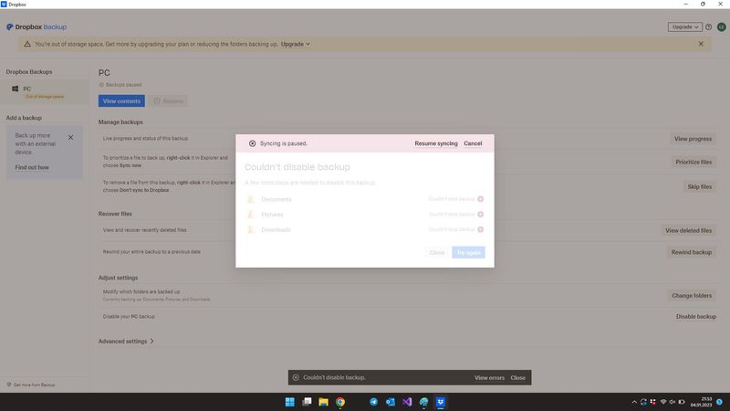730x411 pixels.
Task: Click the View progress button
Action: point(693,139)
